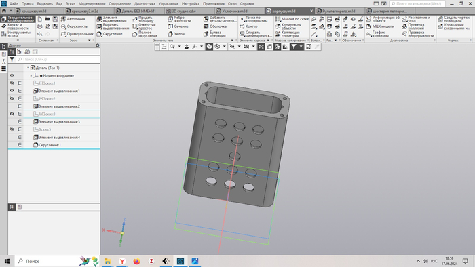Open Информация об объекте tool

[x=383, y=19]
